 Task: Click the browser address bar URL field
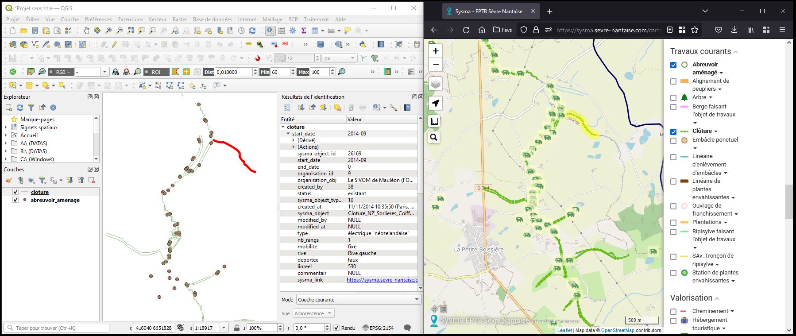click(608, 30)
